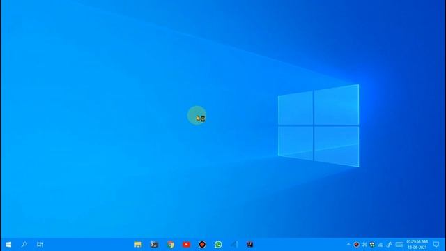Show hidden system tray icons
Image resolution: width=446 pixels, height=251 pixels.
[348, 244]
